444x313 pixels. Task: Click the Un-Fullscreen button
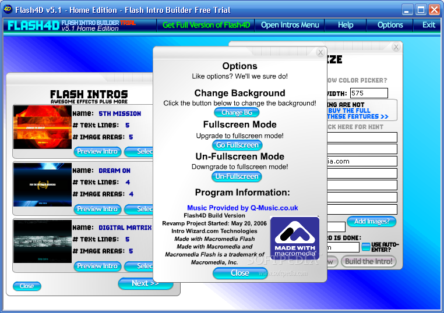click(x=237, y=176)
